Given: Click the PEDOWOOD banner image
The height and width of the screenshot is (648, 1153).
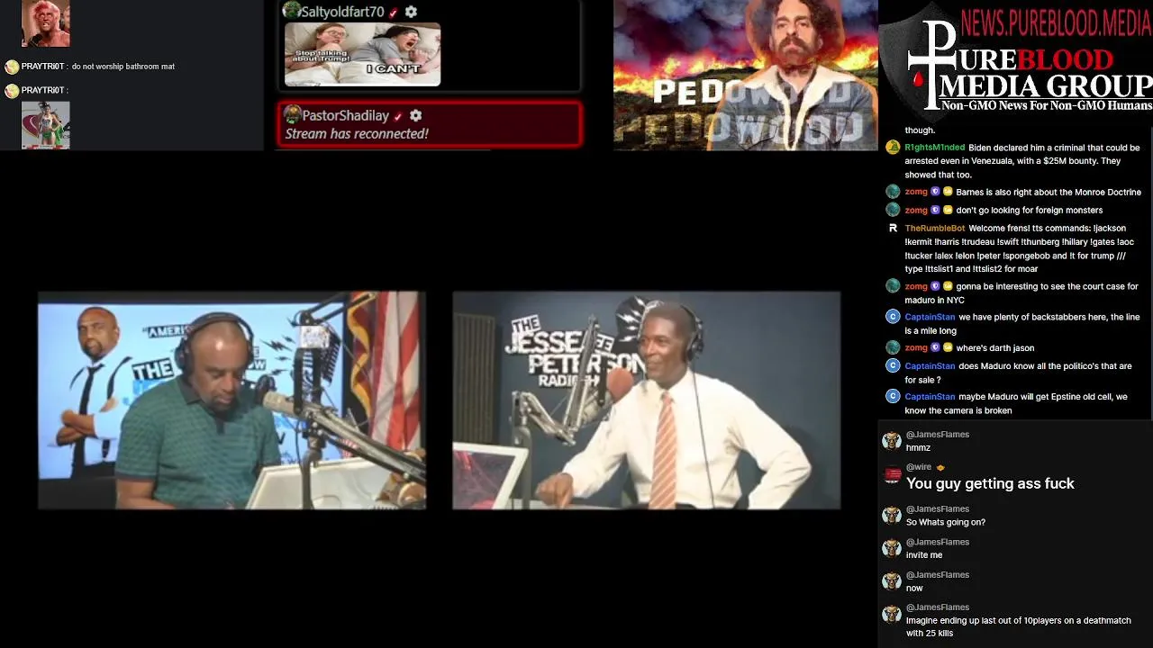Looking at the screenshot, I should click(746, 75).
